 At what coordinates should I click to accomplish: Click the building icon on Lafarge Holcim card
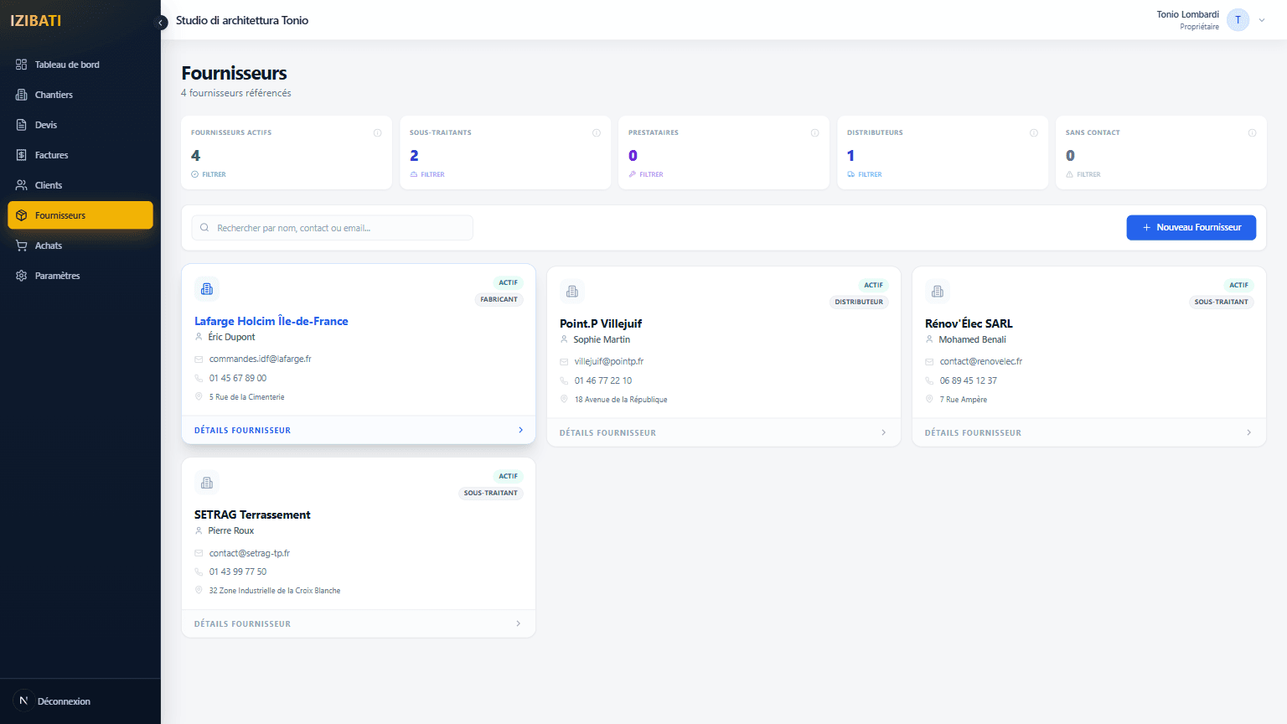point(207,289)
